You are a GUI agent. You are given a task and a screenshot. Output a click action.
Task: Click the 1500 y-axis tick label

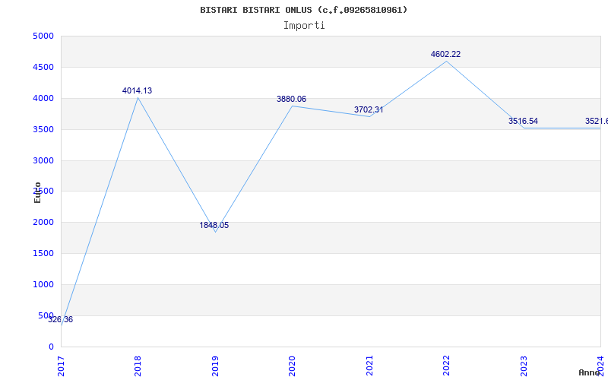coord(43,254)
